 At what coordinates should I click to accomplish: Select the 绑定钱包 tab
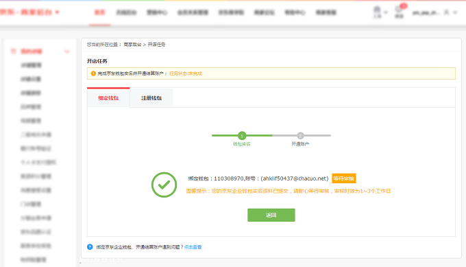tap(108, 97)
